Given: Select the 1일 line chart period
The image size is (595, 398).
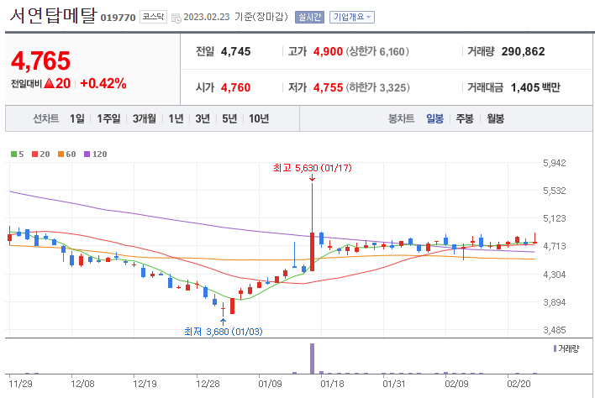Looking at the screenshot, I should [x=77, y=119].
